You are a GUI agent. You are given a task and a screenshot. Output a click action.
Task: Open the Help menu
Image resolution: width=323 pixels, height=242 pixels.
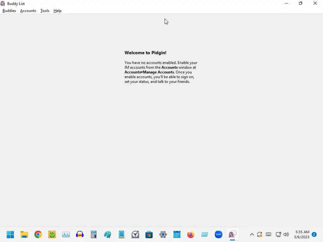point(57,11)
